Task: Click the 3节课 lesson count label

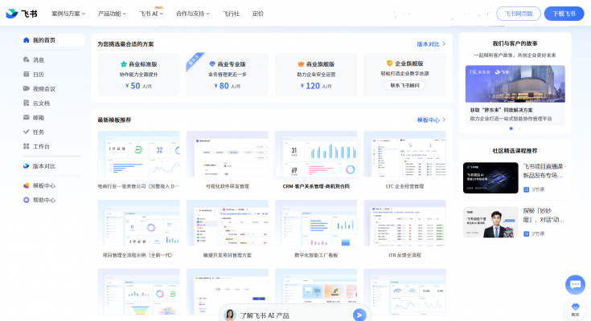Action: pos(538,189)
